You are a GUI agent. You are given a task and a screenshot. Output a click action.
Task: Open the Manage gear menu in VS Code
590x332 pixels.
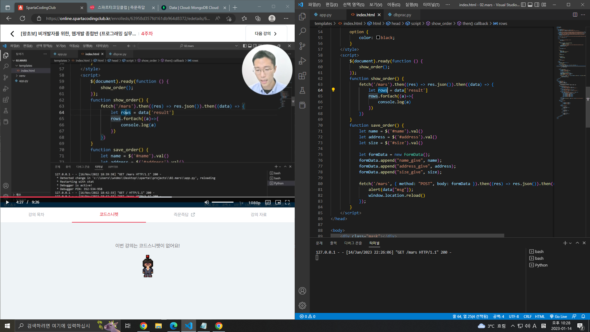pos(302,306)
